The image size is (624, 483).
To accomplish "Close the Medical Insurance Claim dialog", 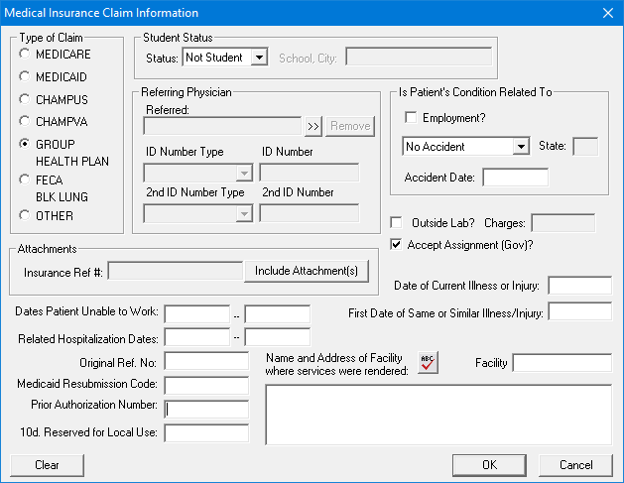I will coord(608,13).
